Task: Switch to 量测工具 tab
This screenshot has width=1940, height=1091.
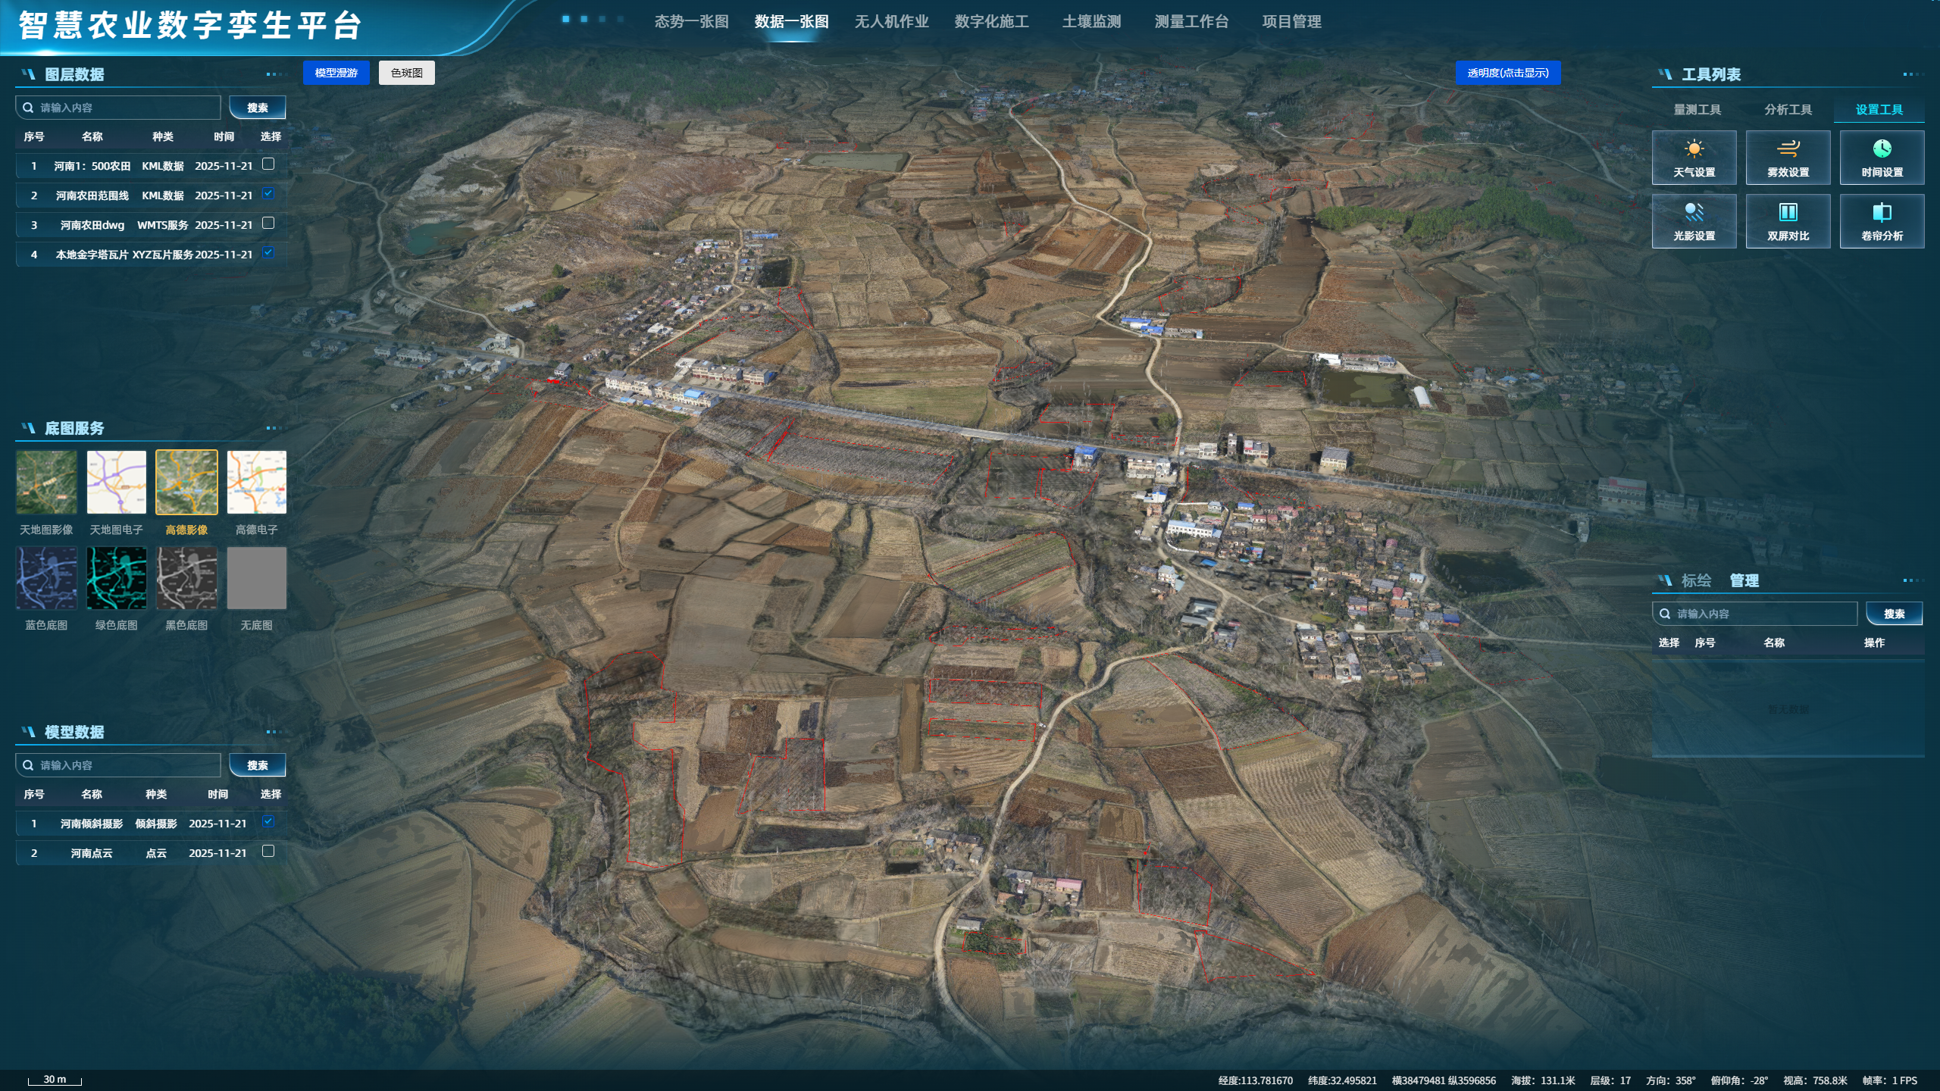Action: tap(1697, 110)
